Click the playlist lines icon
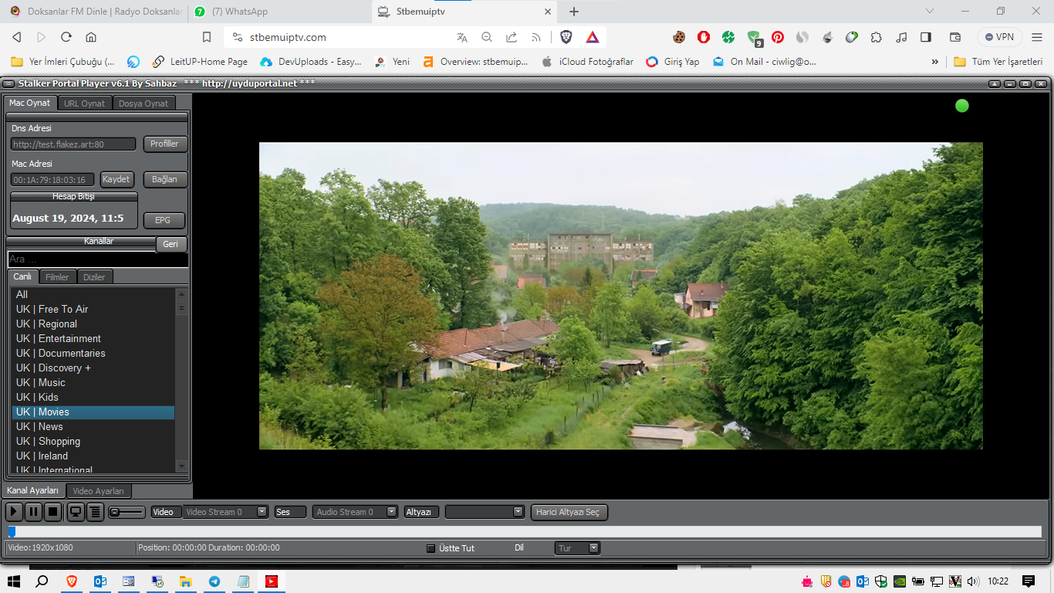Image resolution: width=1054 pixels, height=593 pixels. [x=95, y=511]
